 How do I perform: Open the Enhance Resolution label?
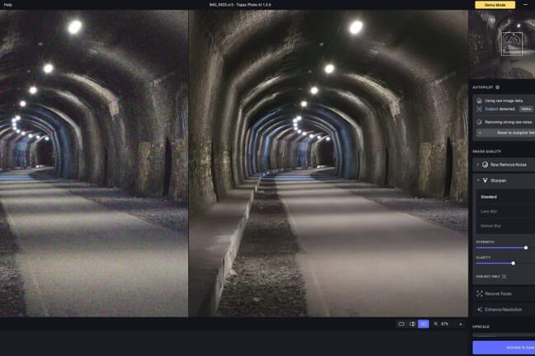(504, 309)
